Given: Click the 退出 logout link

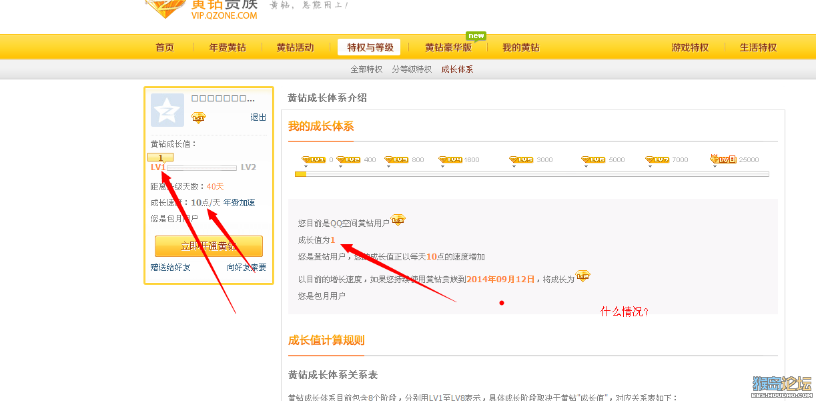Looking at the screenshot, I should (258, 117).
